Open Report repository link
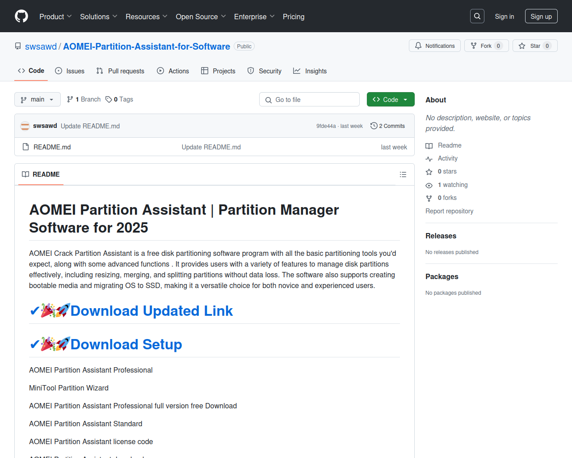This screenshot has height=458, width=572. (x=449, y=211)
